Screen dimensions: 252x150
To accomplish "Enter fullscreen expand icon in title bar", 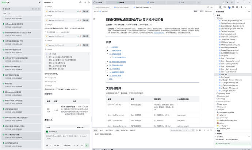I will pyautogui.click(x=232, y=3).
